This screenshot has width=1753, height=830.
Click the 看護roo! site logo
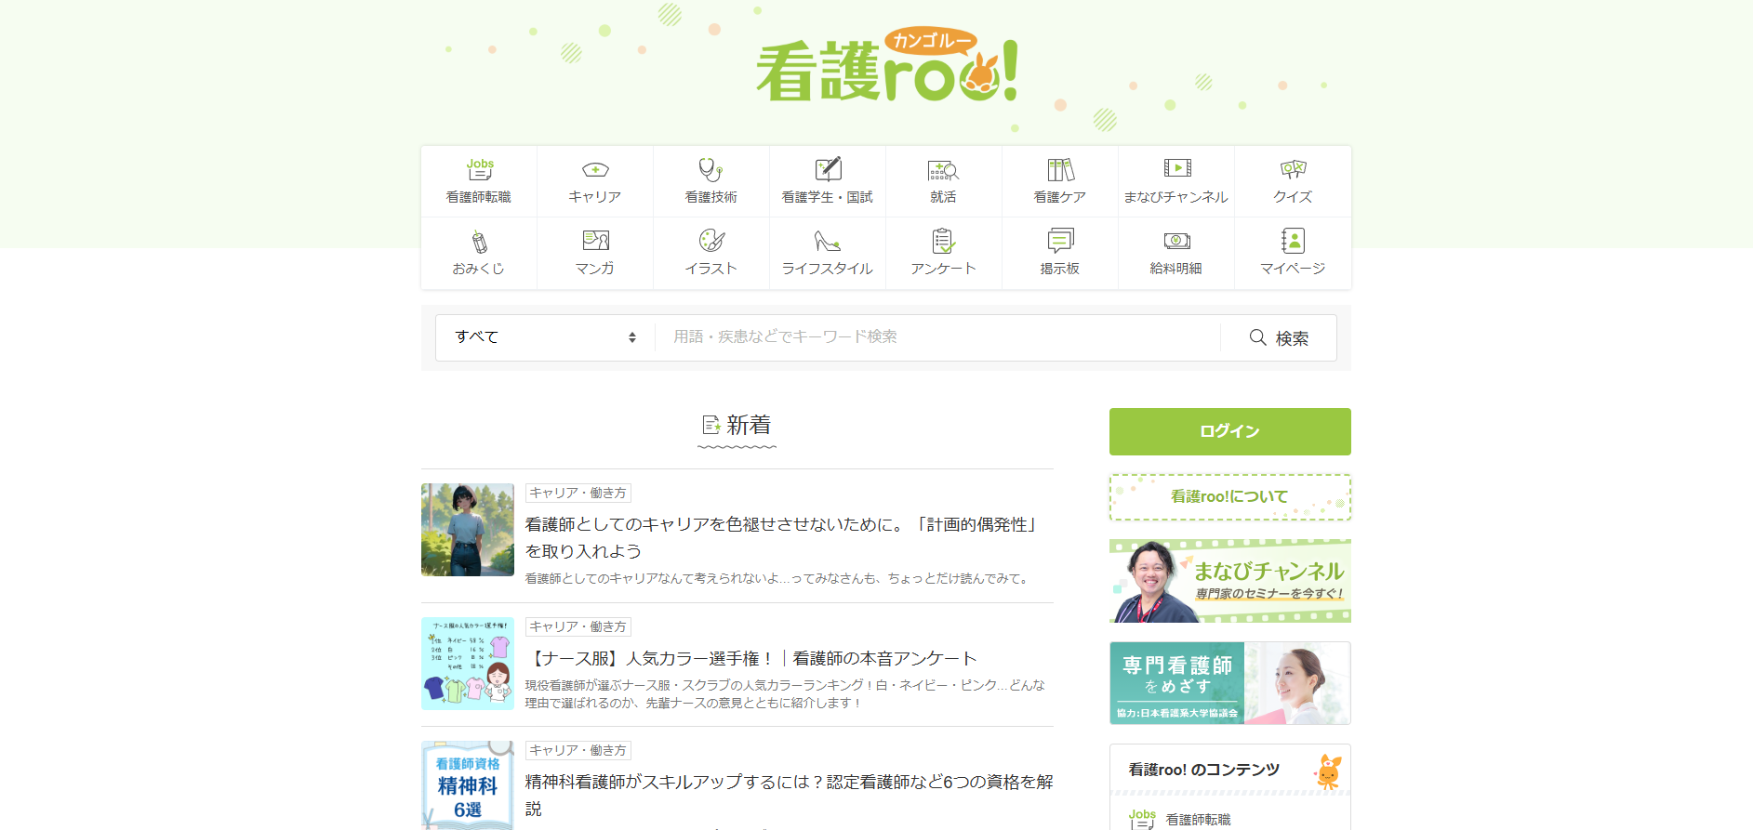point(887,65)
